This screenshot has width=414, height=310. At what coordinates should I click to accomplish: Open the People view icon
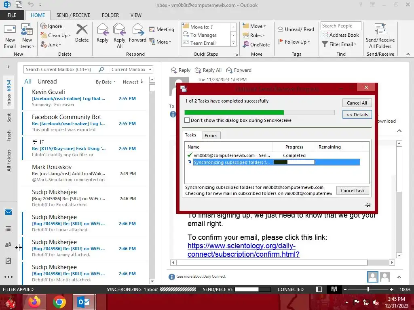(8, 245)
